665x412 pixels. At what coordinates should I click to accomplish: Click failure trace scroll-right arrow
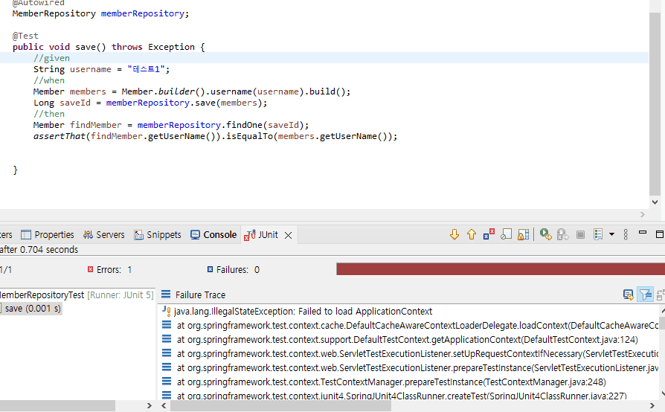coord(652,406)
